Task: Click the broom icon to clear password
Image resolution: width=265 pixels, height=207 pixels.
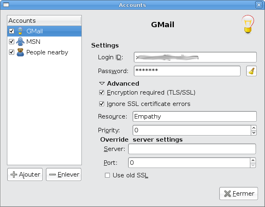Action: pyautogui.click(x=252, y=71)
